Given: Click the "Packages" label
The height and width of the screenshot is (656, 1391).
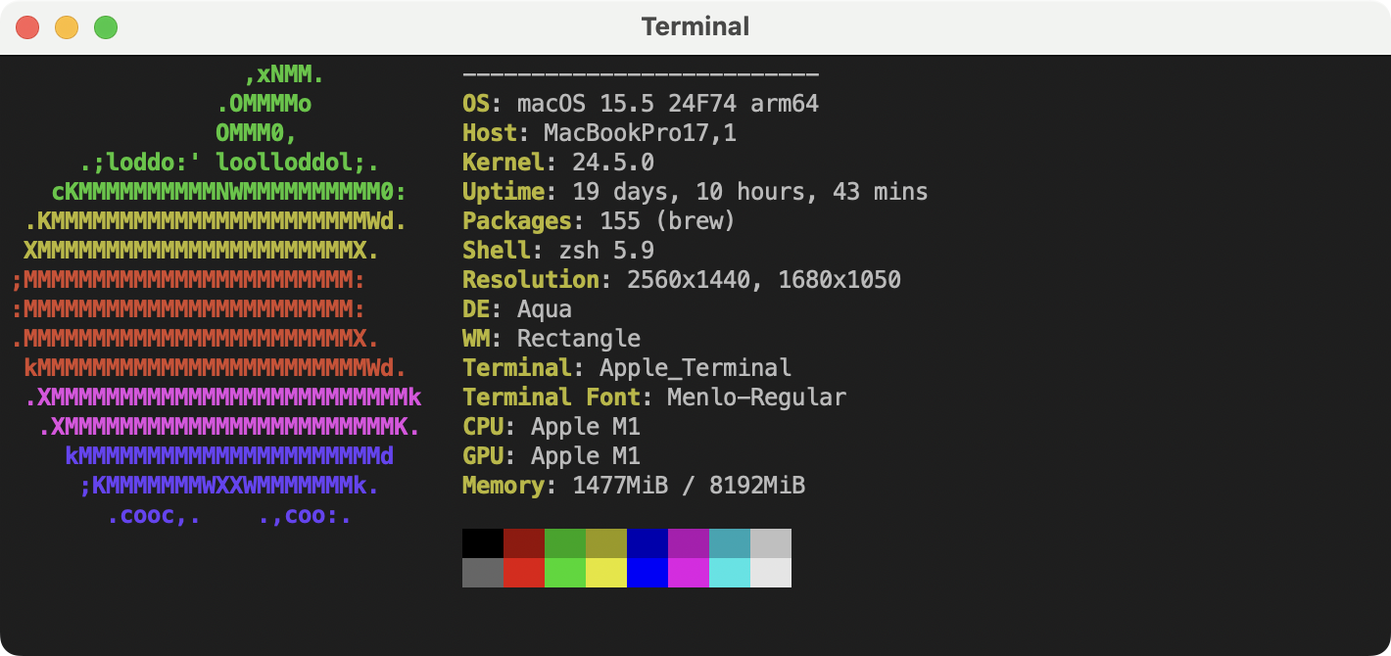Looking at the screenshot, I should click(x=517, y=221).
